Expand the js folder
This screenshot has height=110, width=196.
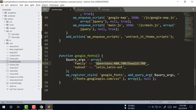click(x=5, y=40)
